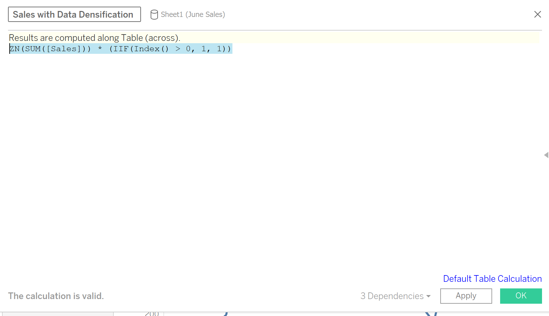Image resolution: width=549 pixels, height=316 pixels.
Task: Click the ZN function in the formula
Action: (x=15, y=49)
